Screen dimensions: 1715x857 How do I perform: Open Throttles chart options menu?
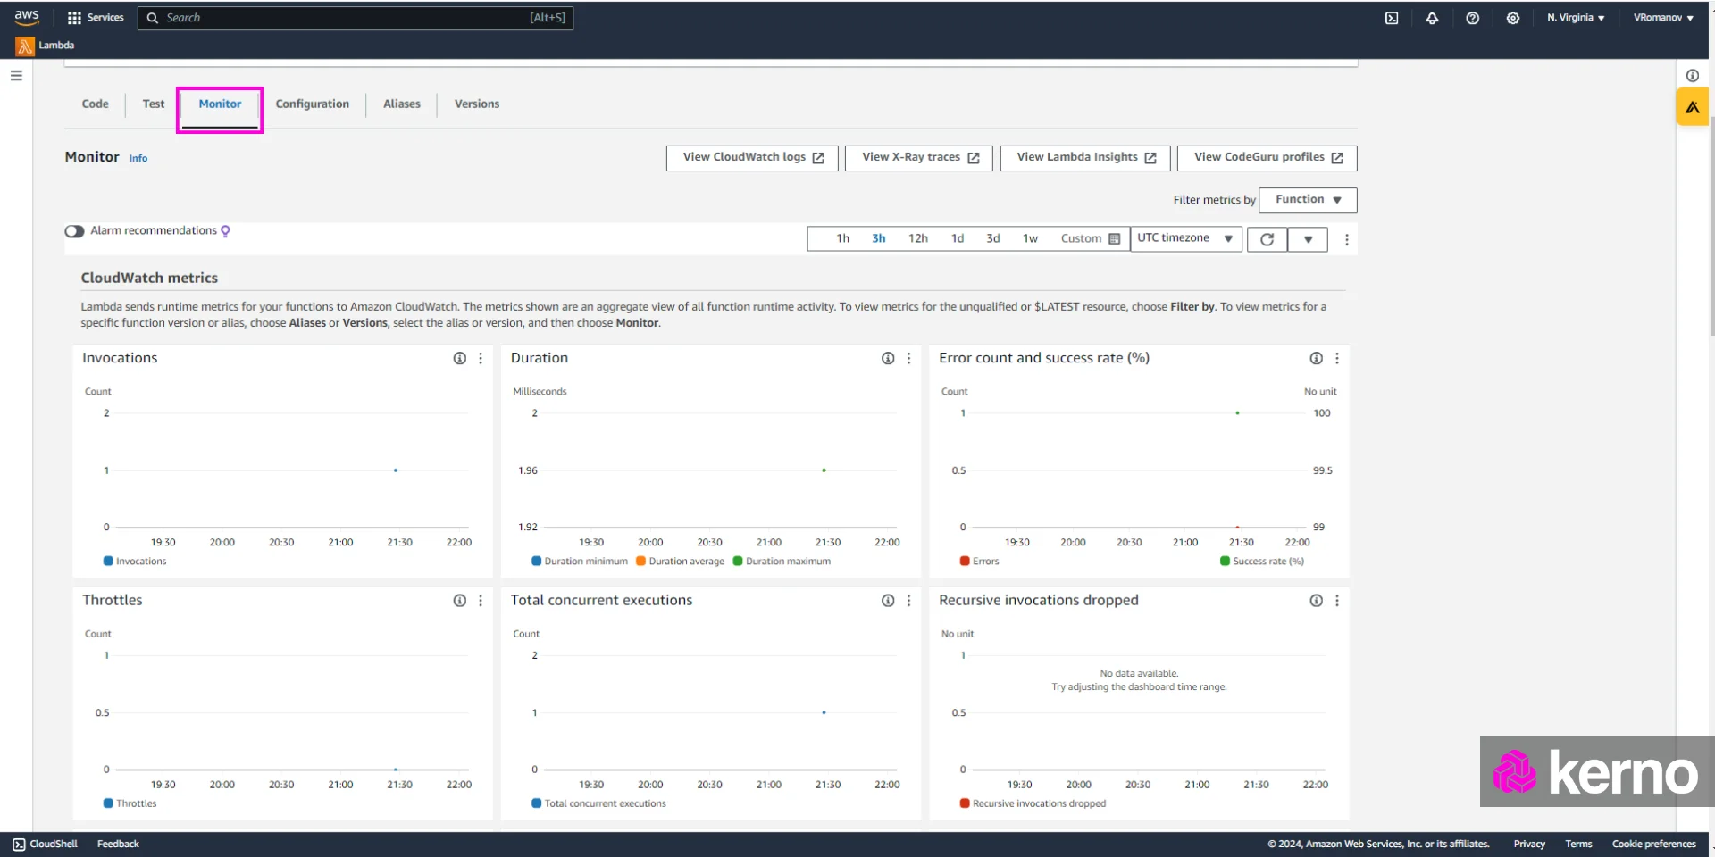coord(481,601)
